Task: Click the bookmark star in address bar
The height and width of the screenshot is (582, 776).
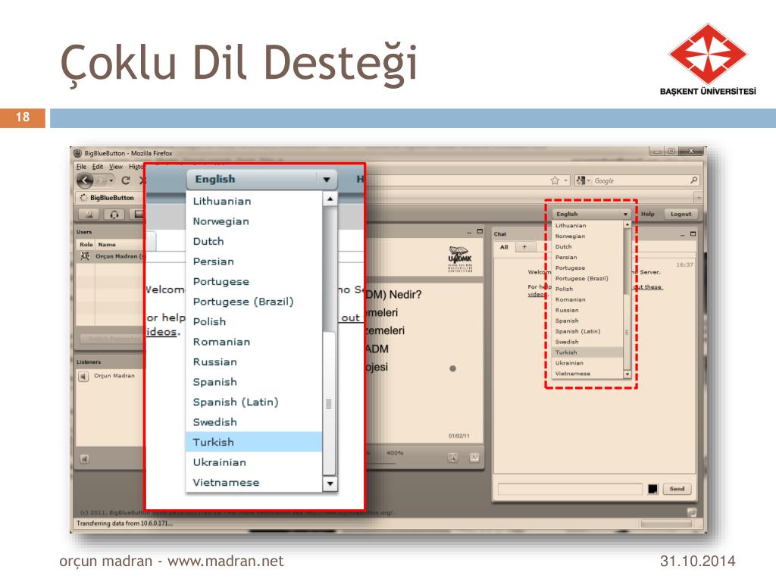Action: pyautogui.click(x=555, y=180)
